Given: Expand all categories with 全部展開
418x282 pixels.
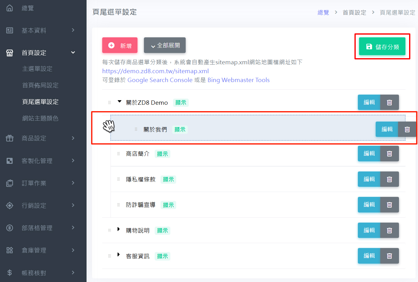Looking at the screenshot, I should (x=165, y=45).
